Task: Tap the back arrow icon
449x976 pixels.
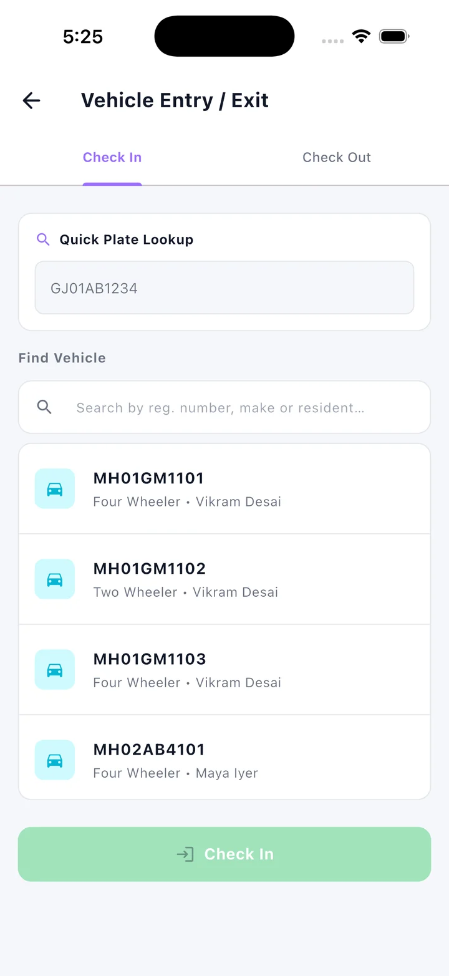Action: (x=31, y=100)
